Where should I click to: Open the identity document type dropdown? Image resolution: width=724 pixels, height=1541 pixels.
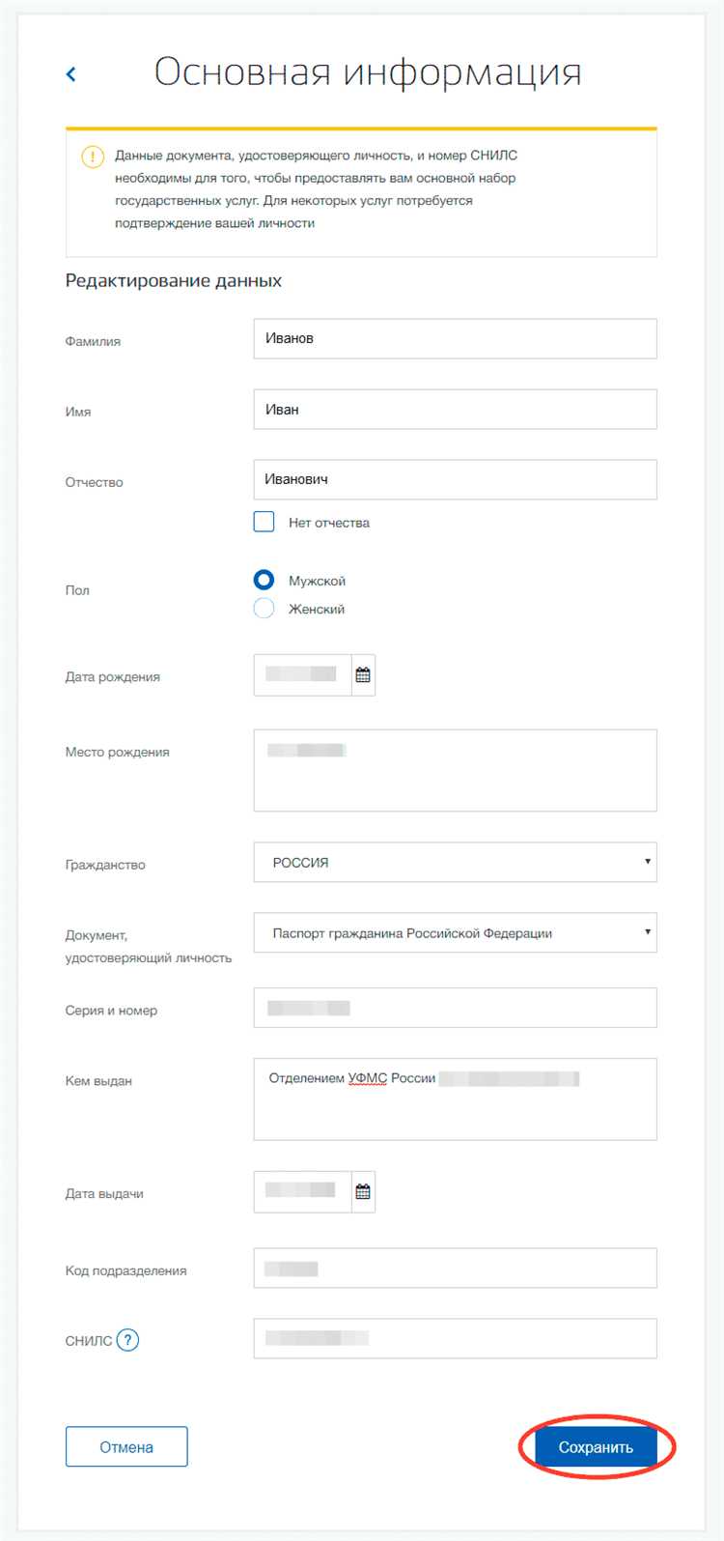(455, 933)
